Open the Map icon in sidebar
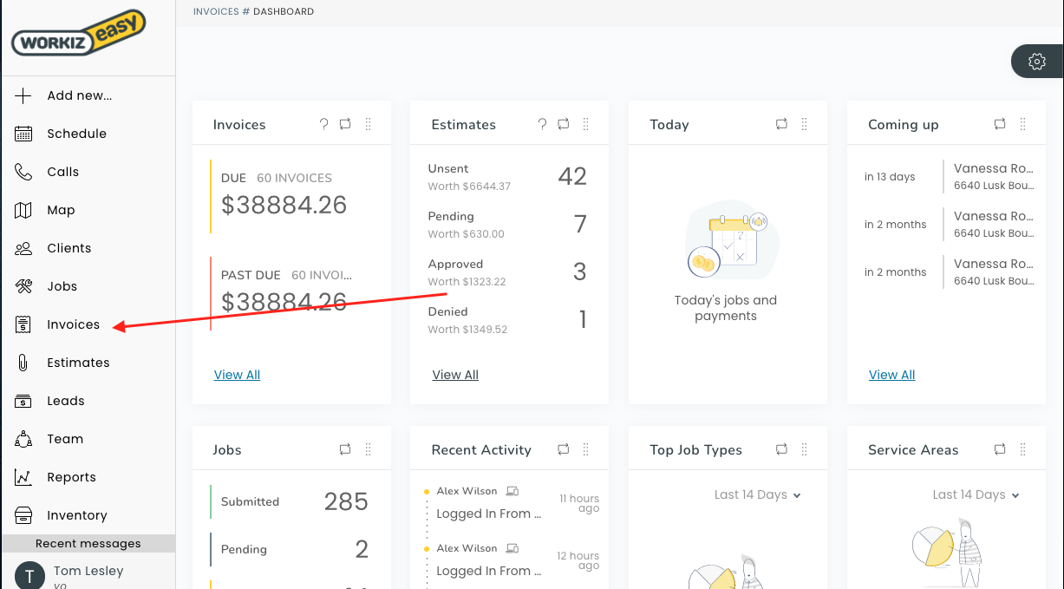The width and height of the screenshot is (1064, 589). [23, 210]
